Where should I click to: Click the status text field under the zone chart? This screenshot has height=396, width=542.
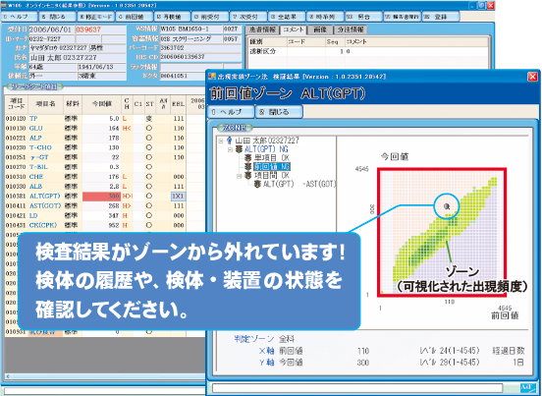(357, 388)
